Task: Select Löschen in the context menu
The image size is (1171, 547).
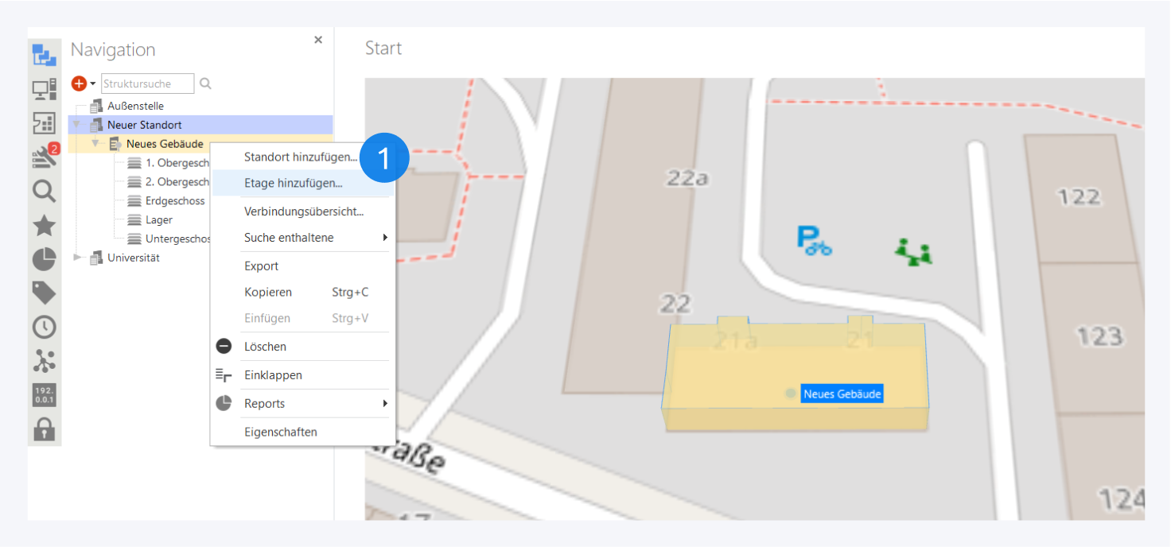Action: [x=265, y=347]
